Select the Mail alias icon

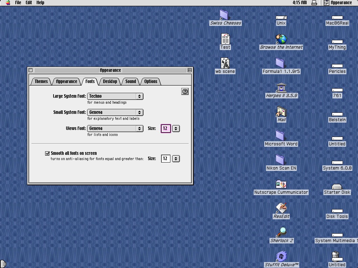[281, 111]
